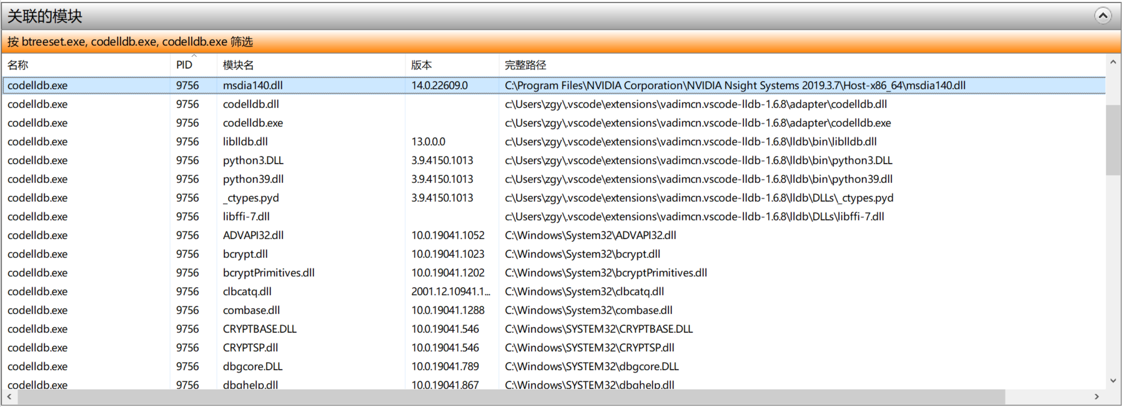Select the clbcatq.dll module row
1123x407 pixels.
point(554,292)
